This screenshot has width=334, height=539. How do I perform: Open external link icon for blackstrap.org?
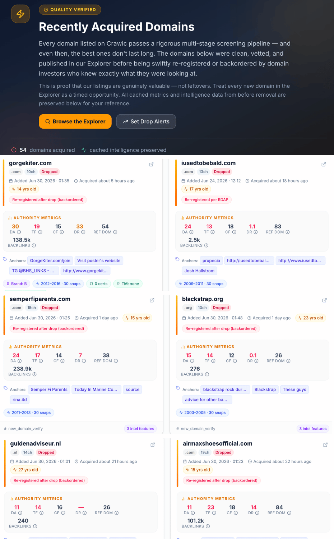[324, 300]
